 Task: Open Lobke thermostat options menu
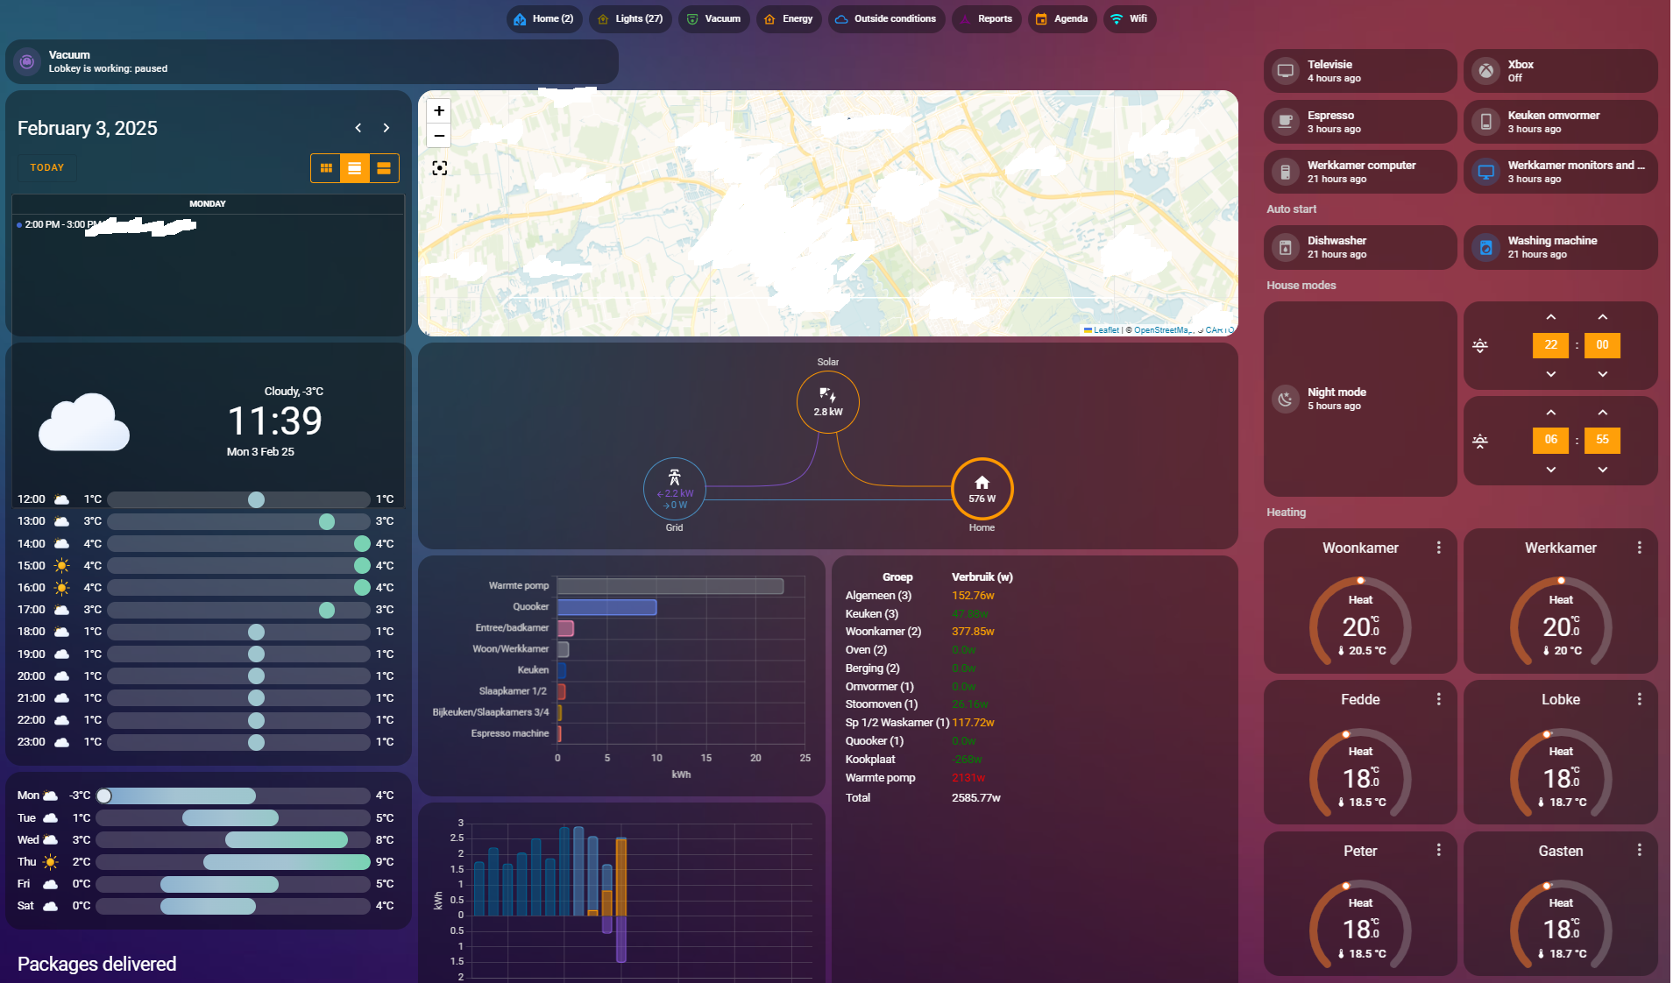[1639, 699]
